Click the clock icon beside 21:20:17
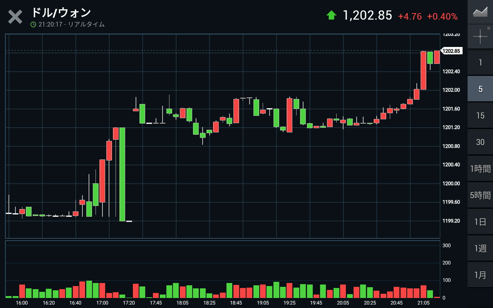 pyautogui.click(x=34, y=24)
